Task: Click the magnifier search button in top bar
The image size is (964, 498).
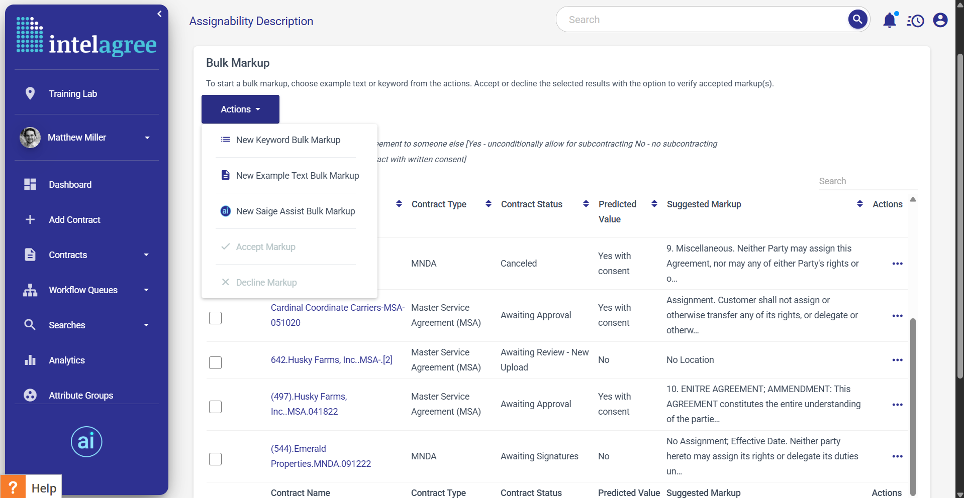Action: click(x=857, y=20)
